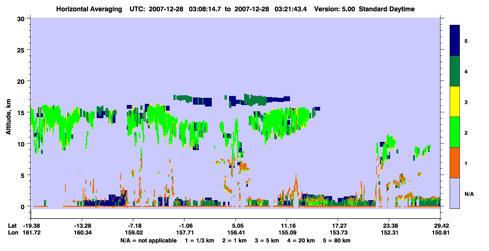Click the '1 = 1/3 km' legend entry
Viewport: 489px width, 251px height.
200,240
